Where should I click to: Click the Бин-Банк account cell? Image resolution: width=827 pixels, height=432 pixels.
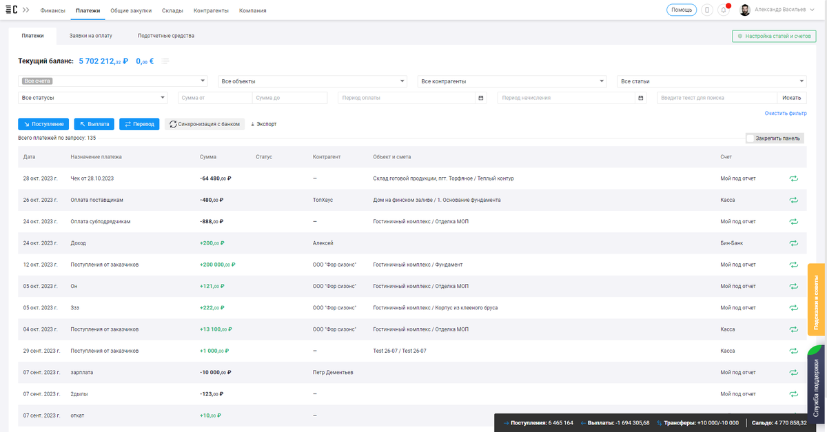click(x=732, y=243)
